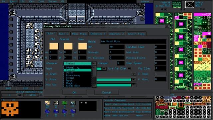Close the Enemy editor dialog
Image resolution: width=213 pixels, height=120 pixels.
167,26
